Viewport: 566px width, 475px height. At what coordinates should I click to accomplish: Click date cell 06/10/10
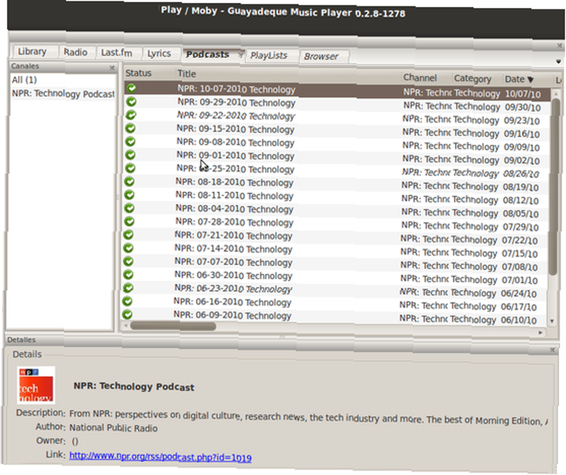pyautogui.click(x=518, y=320)
